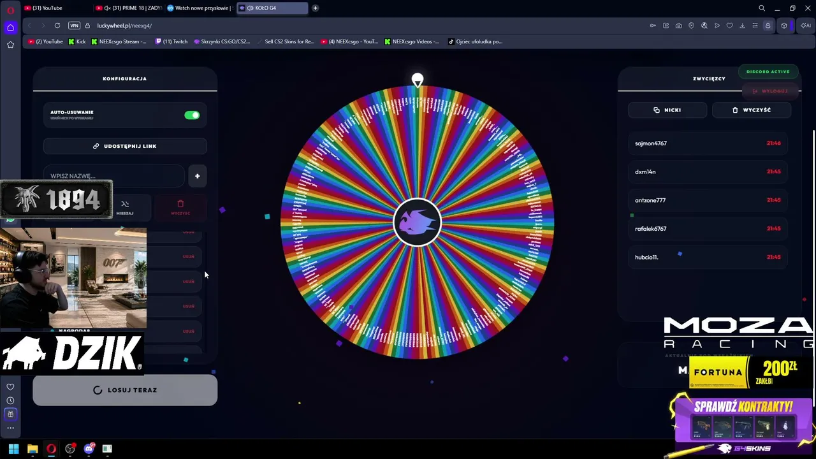Open the ad blocker shield icon
This screenshot has height=459, width=816.
click(691, 25)
